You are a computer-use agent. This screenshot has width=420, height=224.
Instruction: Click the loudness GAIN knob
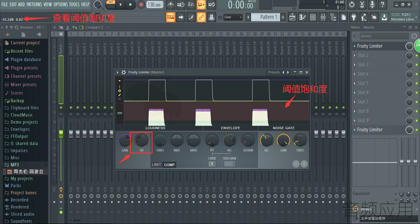click(x=125, y=141)
